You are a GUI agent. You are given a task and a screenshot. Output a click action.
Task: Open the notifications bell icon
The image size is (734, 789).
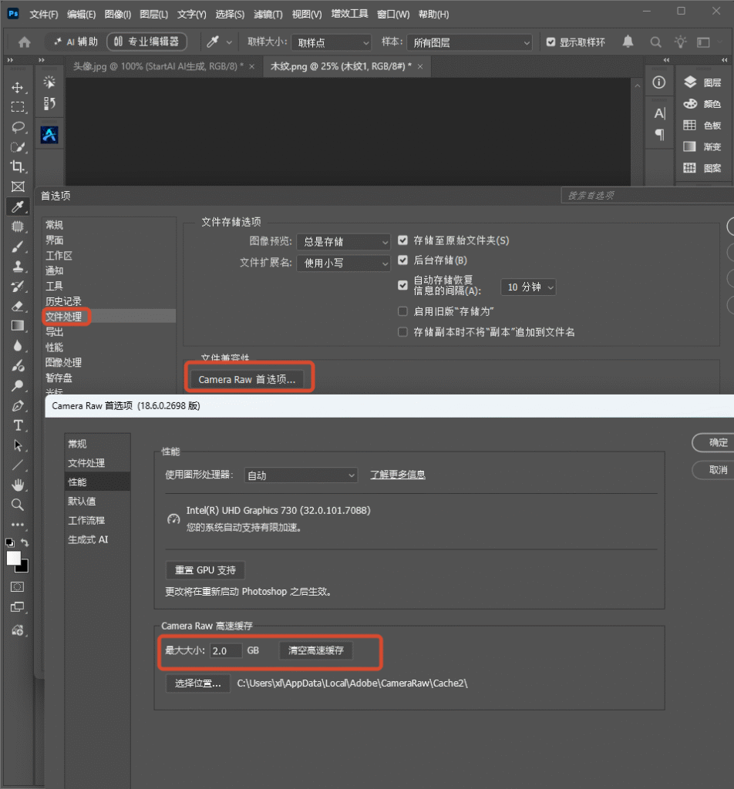point(628,42)
